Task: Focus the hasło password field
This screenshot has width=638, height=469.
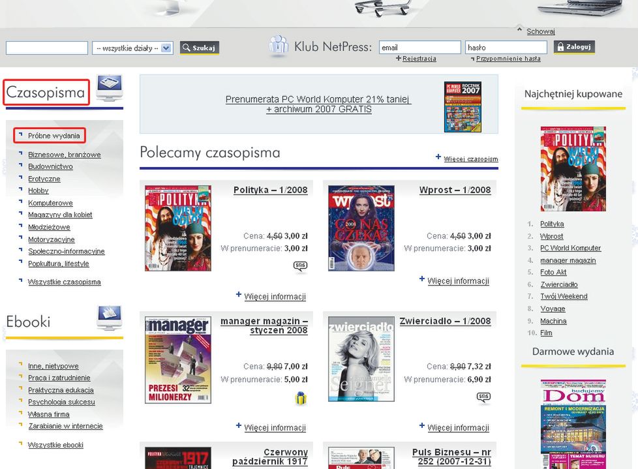Action: point(506,47)
